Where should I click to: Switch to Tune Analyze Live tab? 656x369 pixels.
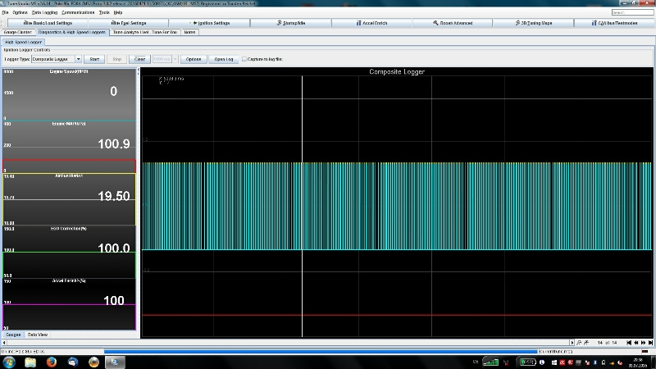145,32
